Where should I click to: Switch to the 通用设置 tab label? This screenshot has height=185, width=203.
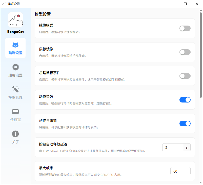point(15,75)
